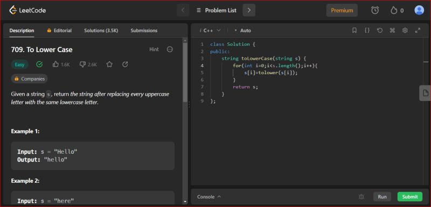Open the user profile avatar

[419, 10]
